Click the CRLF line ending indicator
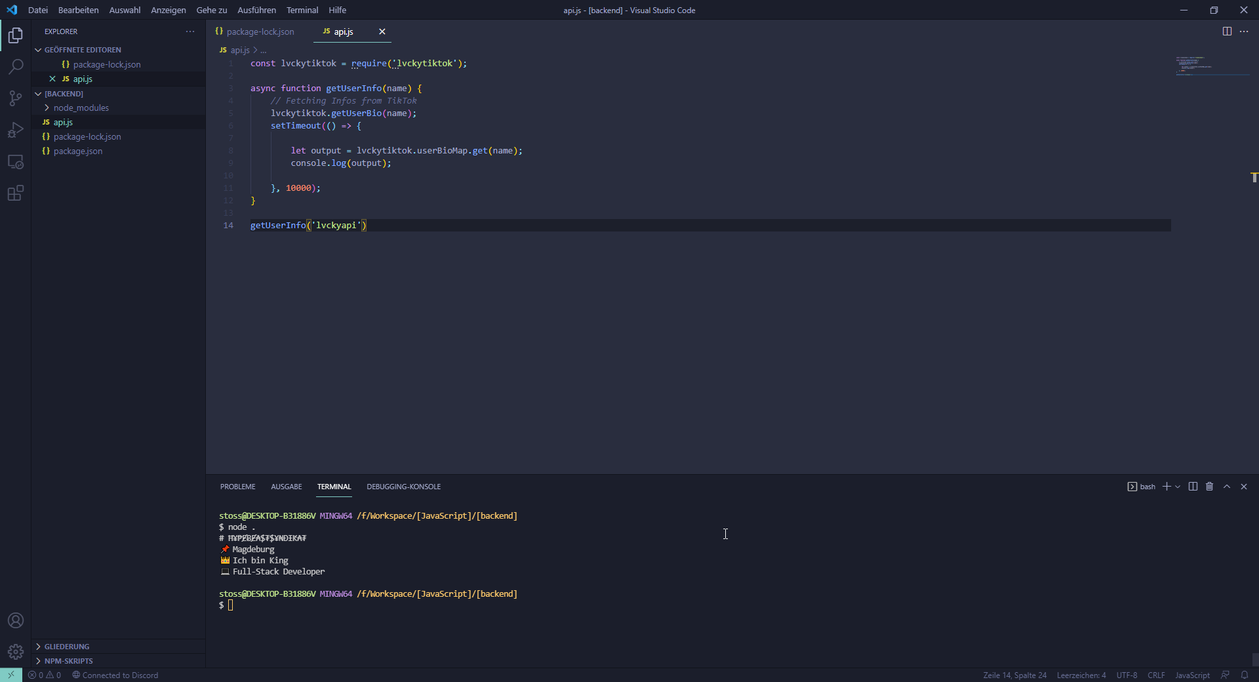 click(1156, 675)
